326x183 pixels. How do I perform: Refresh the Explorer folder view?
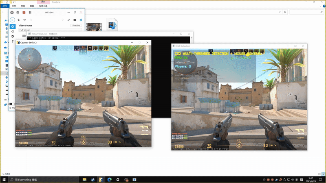(x=285, y=12)
